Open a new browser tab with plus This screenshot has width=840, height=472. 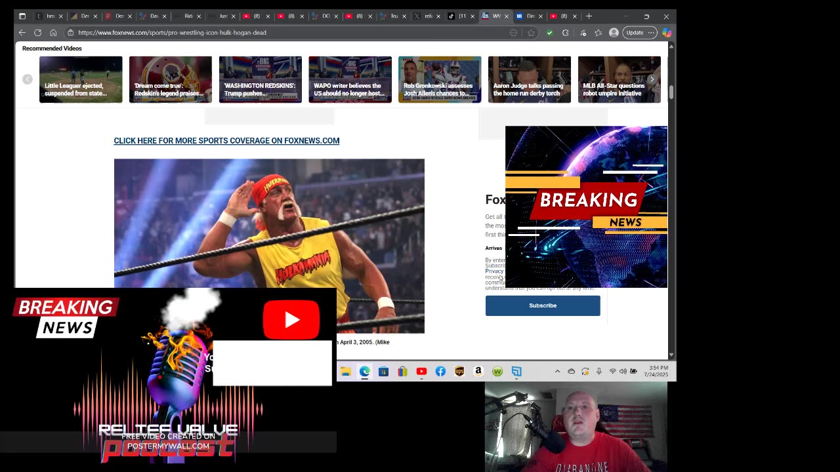(589, 16)
